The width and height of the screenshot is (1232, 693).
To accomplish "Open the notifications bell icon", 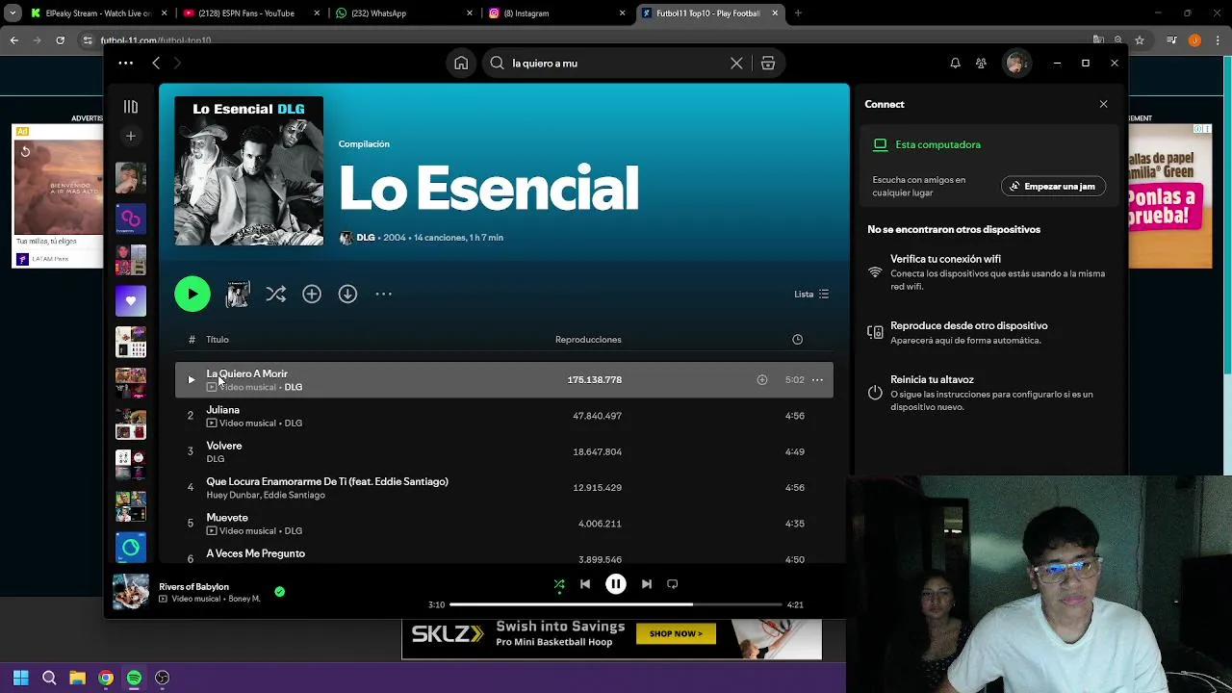I will click(955, 63).
